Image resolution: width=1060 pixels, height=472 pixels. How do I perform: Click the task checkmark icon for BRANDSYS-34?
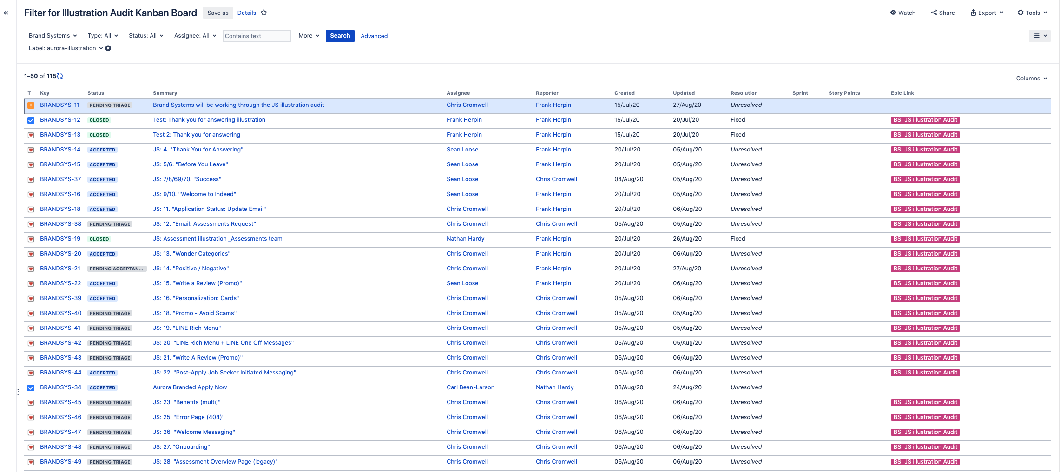coord(31,387)
